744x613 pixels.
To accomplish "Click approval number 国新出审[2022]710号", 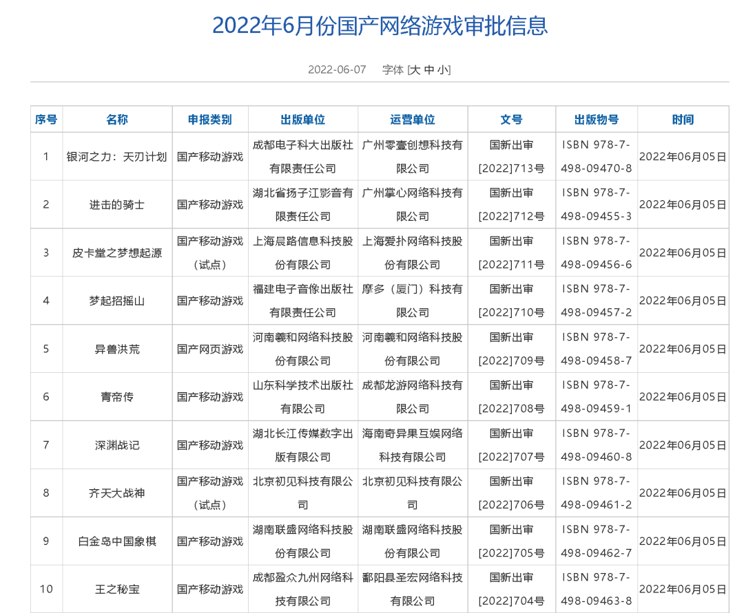I will (x=511, y=301).
